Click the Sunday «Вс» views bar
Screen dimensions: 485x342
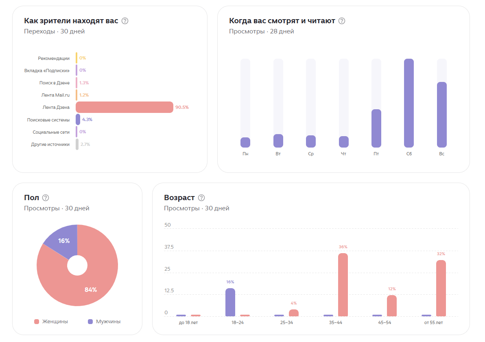pos(442,115)
